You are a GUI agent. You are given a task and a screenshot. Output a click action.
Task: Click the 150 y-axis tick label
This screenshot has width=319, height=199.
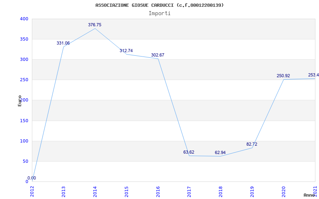click(24, 121)
